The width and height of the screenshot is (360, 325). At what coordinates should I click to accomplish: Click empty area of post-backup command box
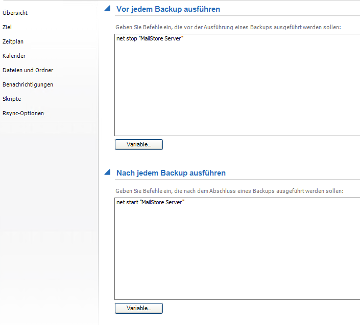[235, 256]
